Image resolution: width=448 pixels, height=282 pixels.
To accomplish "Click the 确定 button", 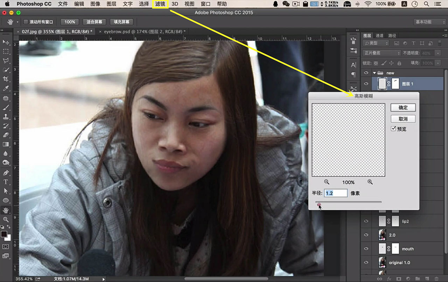I will coord(403,107).
